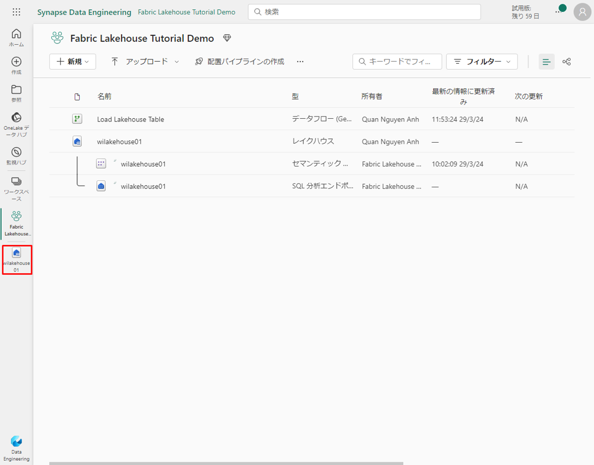Click the データフロー type cell
Image resolution: width=594 pixels, height=465 pixels.
point(322,119)
